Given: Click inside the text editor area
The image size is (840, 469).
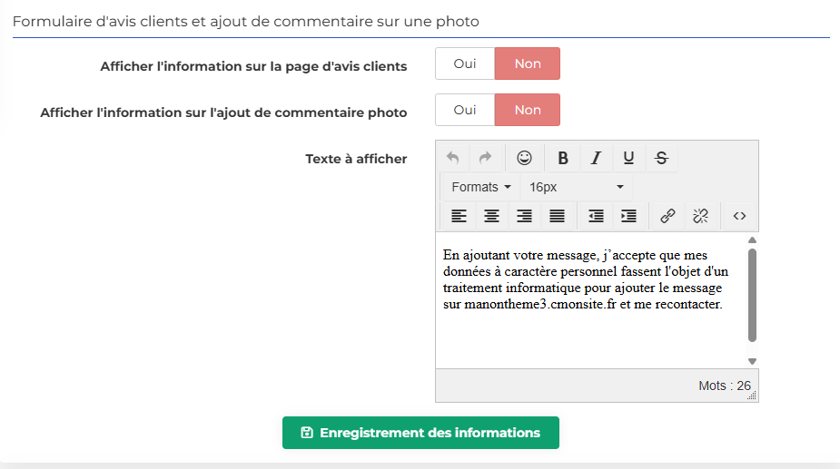Looking at the screenshot, I should (x=591, y=300).
